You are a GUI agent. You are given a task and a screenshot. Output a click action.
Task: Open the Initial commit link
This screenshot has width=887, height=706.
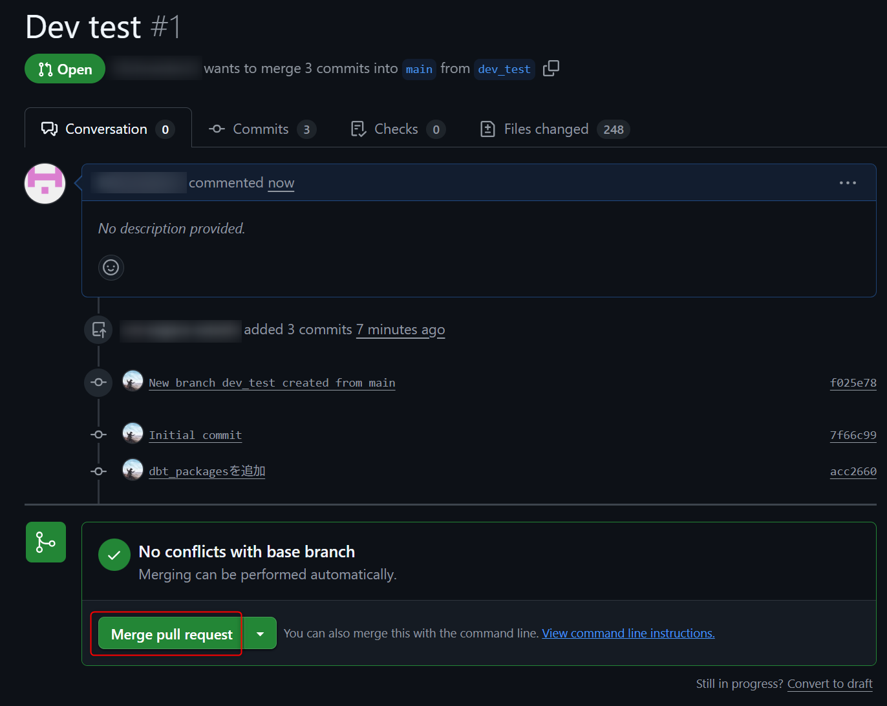pos(195,435)
